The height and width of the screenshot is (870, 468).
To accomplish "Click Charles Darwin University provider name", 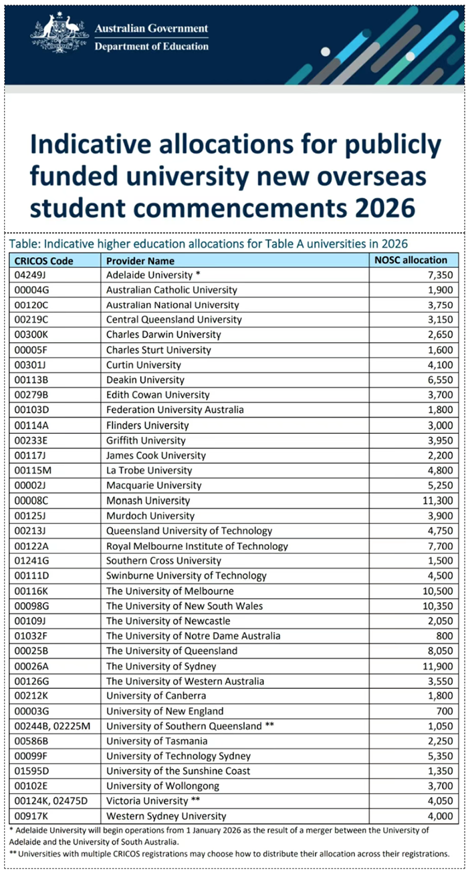I will pos(163,335).
